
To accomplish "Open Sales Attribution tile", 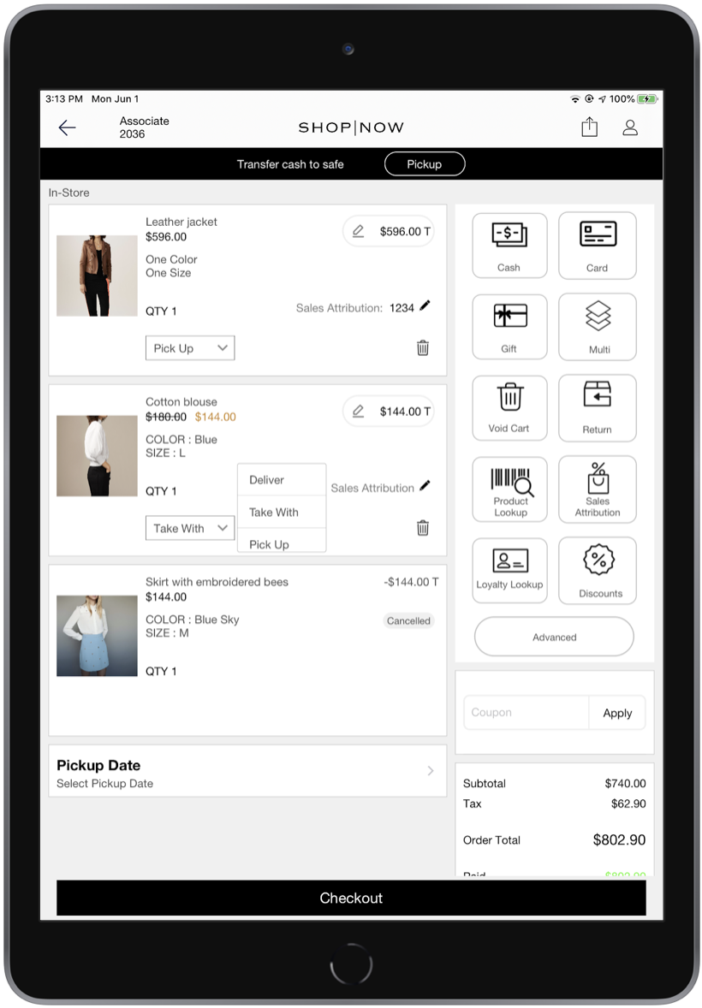I will pos(597,489).
